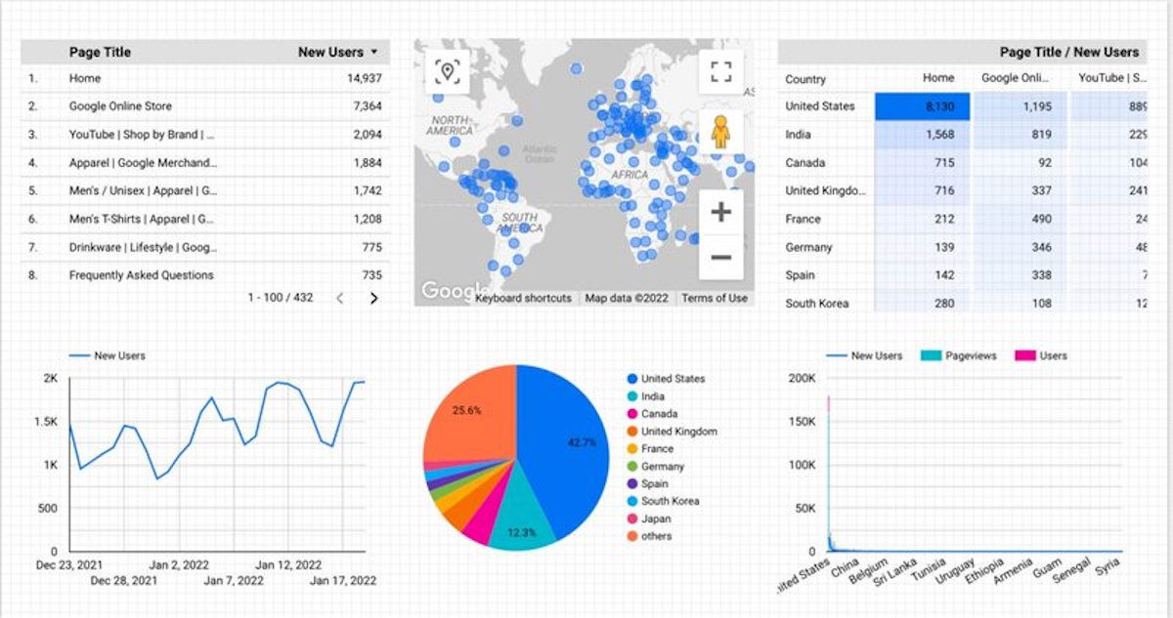Click the teal India swatch in the pie legend

634,396
